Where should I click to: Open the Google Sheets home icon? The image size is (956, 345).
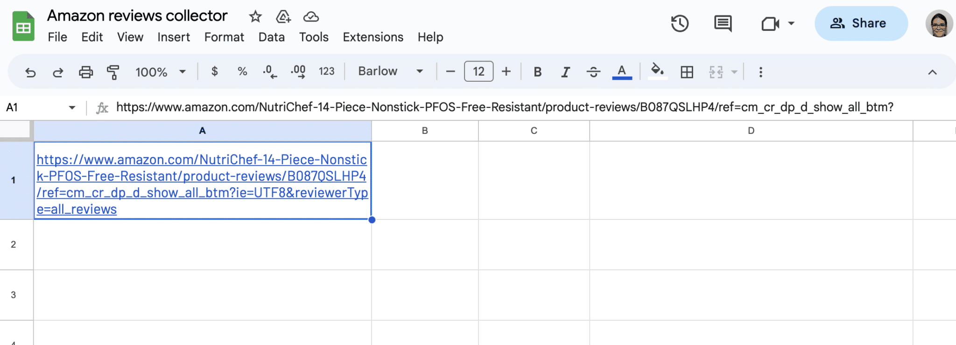23,27
